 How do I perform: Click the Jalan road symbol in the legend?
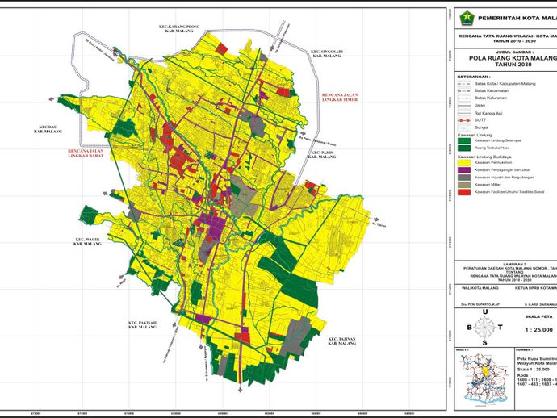pyautogui.click(x=464, y=106)
